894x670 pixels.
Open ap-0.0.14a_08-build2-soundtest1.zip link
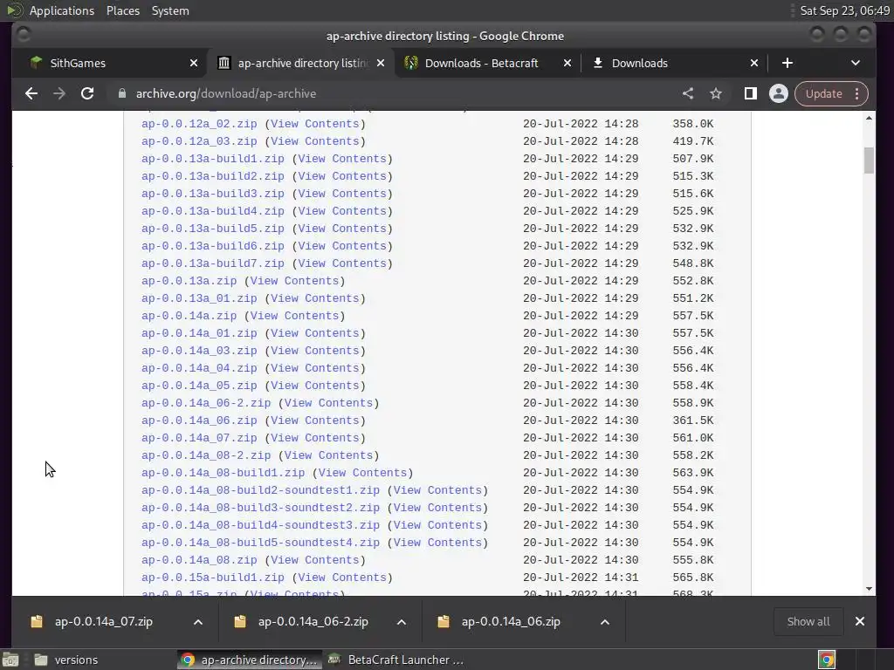pos(260,490)
